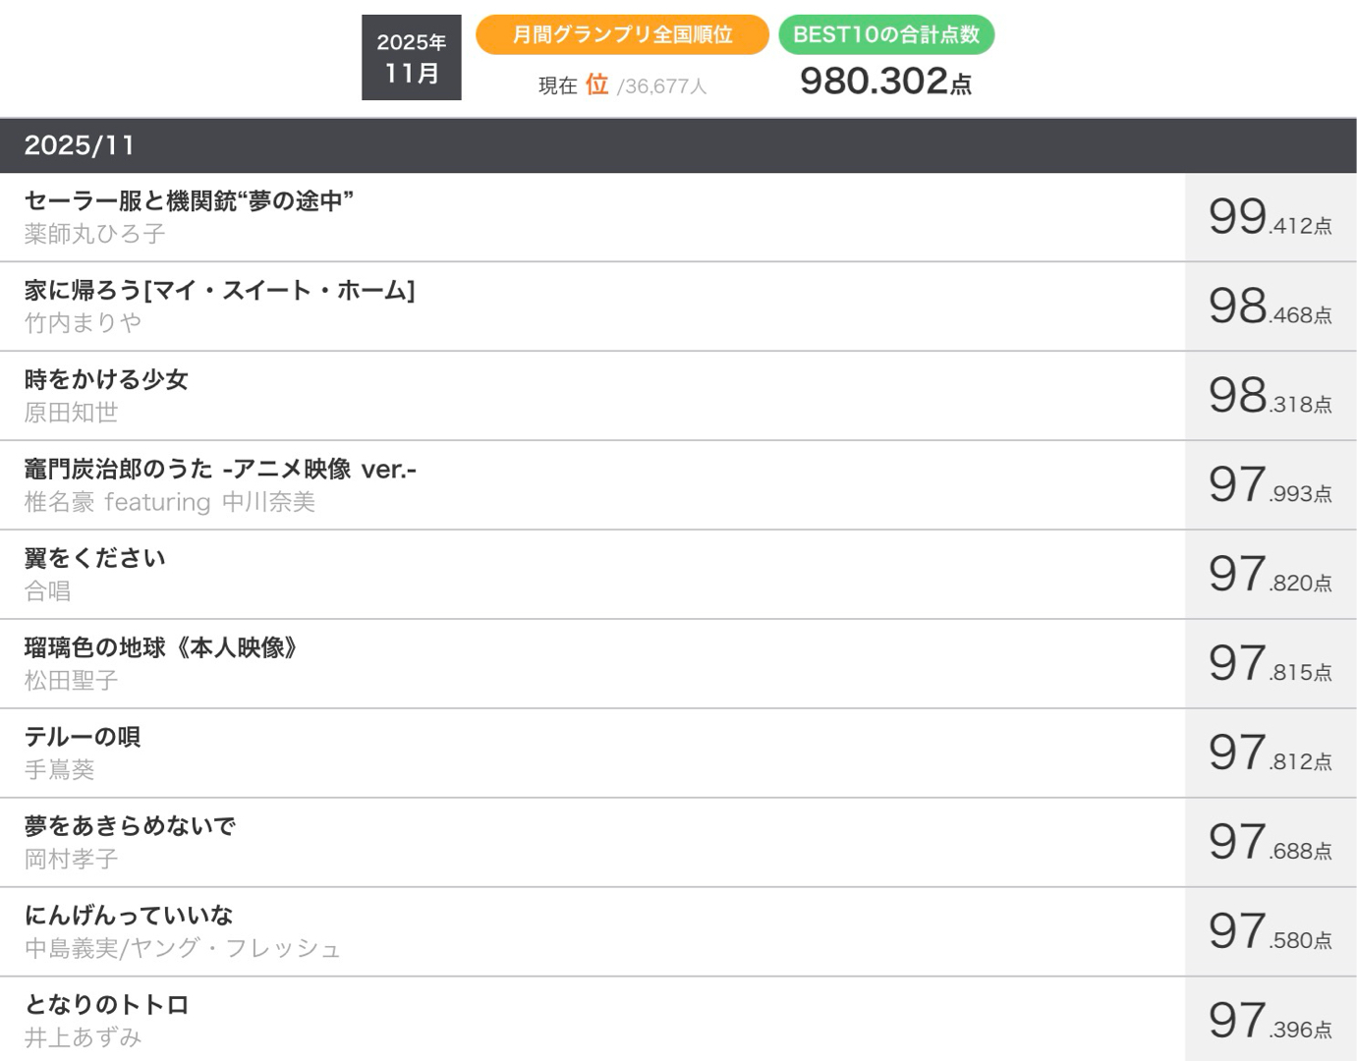Click the 2025/11 section header bar
Viewport: 1357px width, 1061px height.
click(x=678, y=145)
